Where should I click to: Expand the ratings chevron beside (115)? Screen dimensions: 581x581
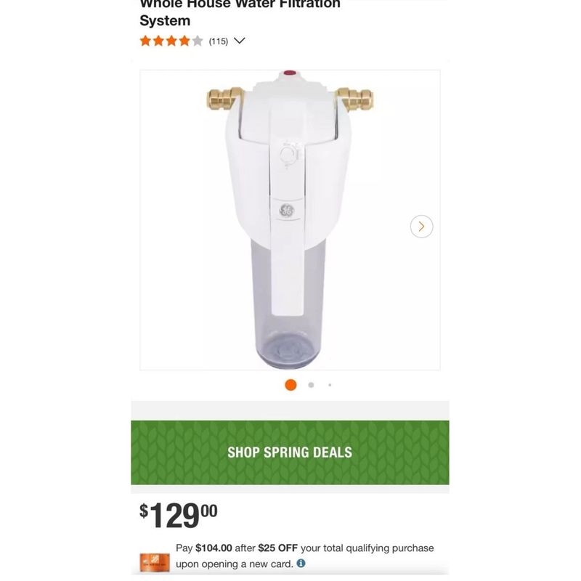coord(240,41)
